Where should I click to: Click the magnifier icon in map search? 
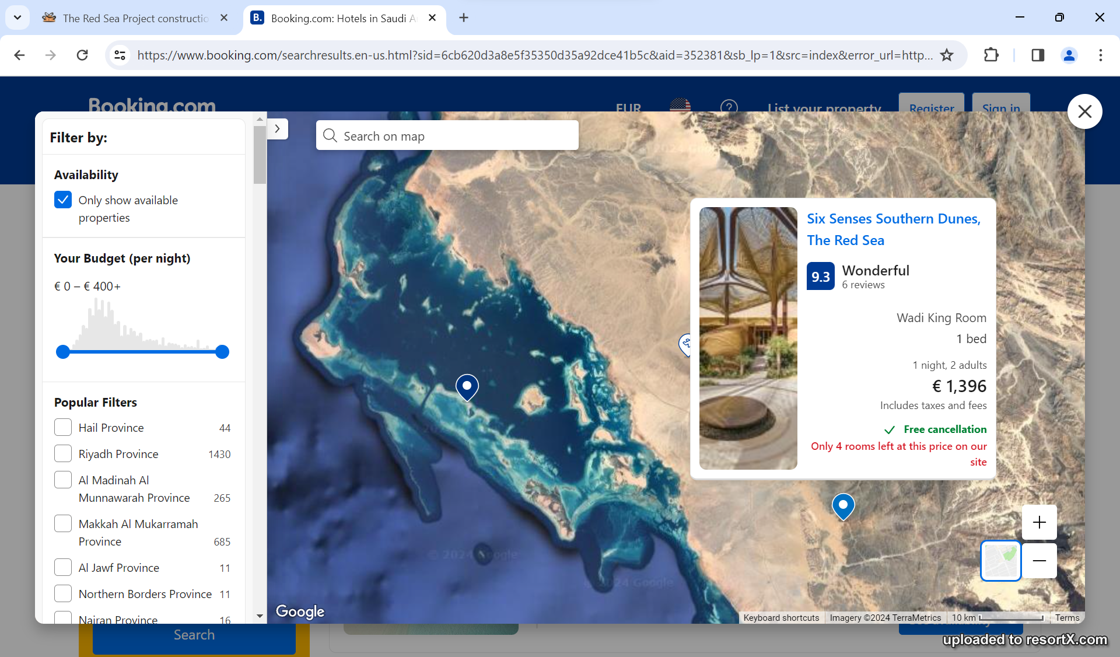point(330,135)
